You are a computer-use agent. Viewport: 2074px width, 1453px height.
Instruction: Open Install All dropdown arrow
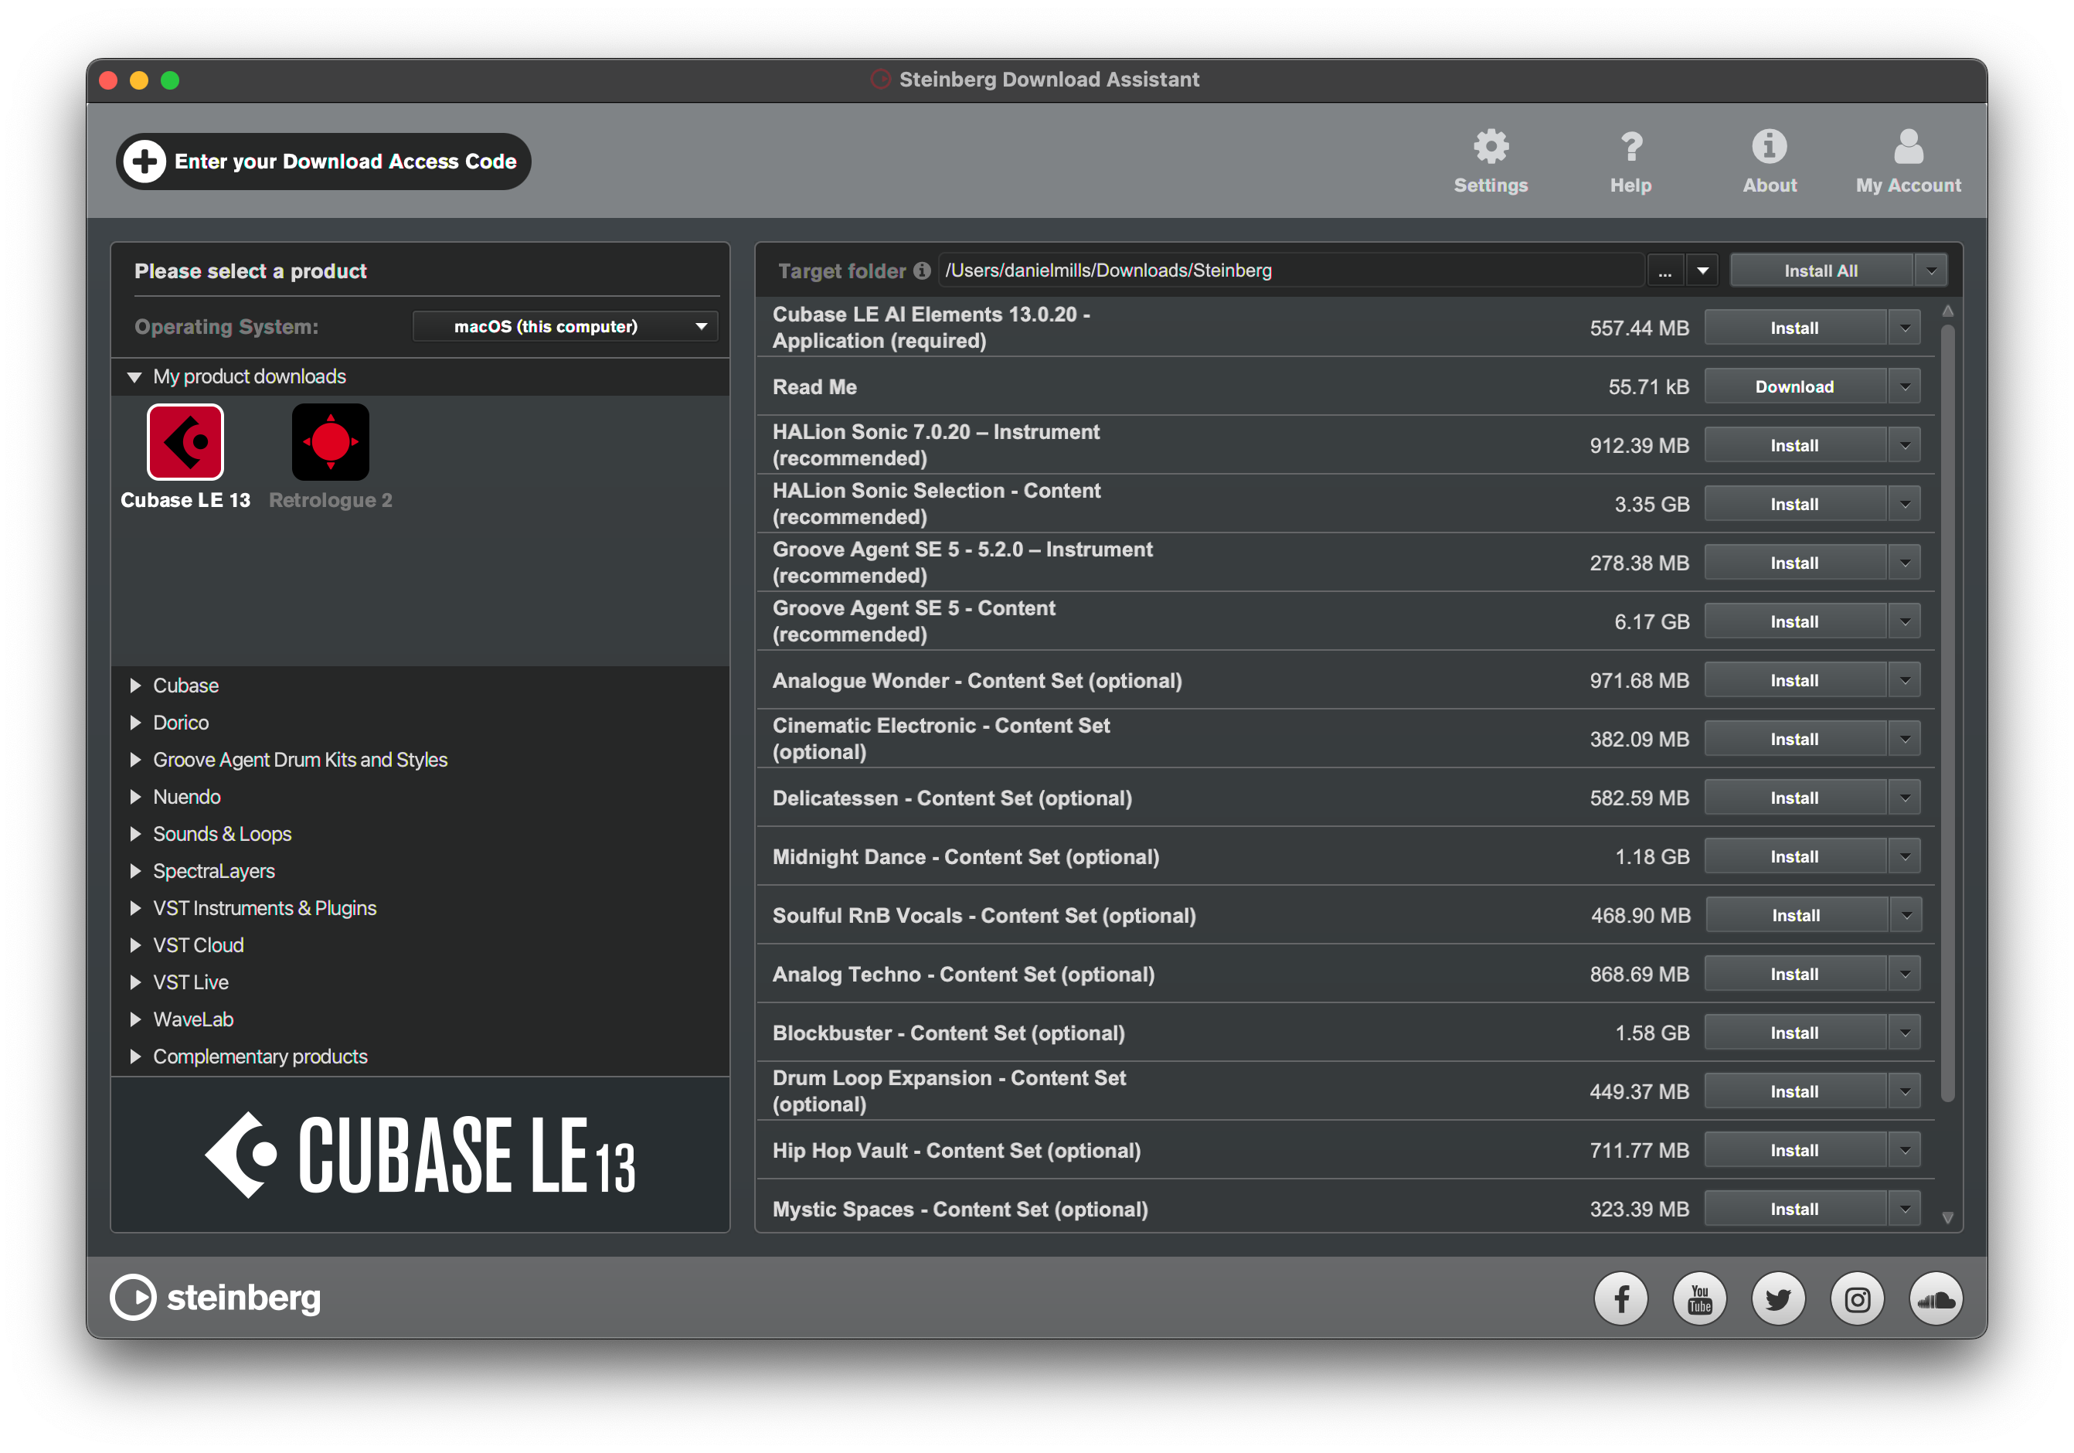point(1931,271)
